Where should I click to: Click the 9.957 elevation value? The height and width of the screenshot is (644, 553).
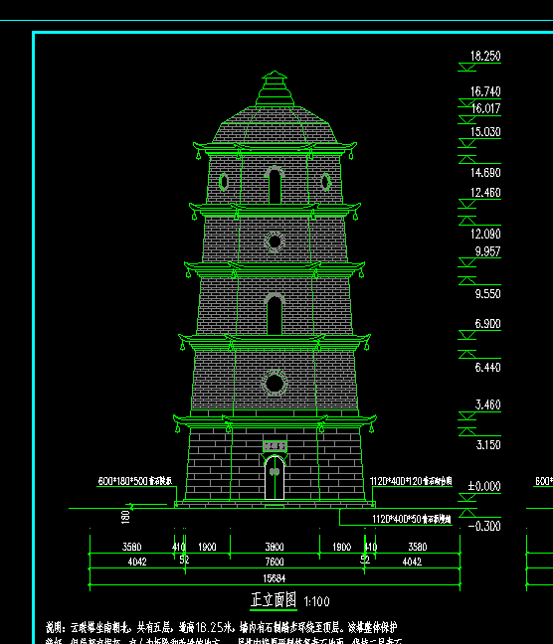click(487, 251)
